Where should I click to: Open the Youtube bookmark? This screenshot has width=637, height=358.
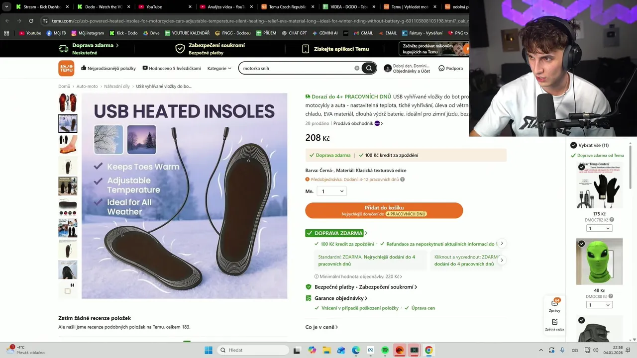point(30,33)
